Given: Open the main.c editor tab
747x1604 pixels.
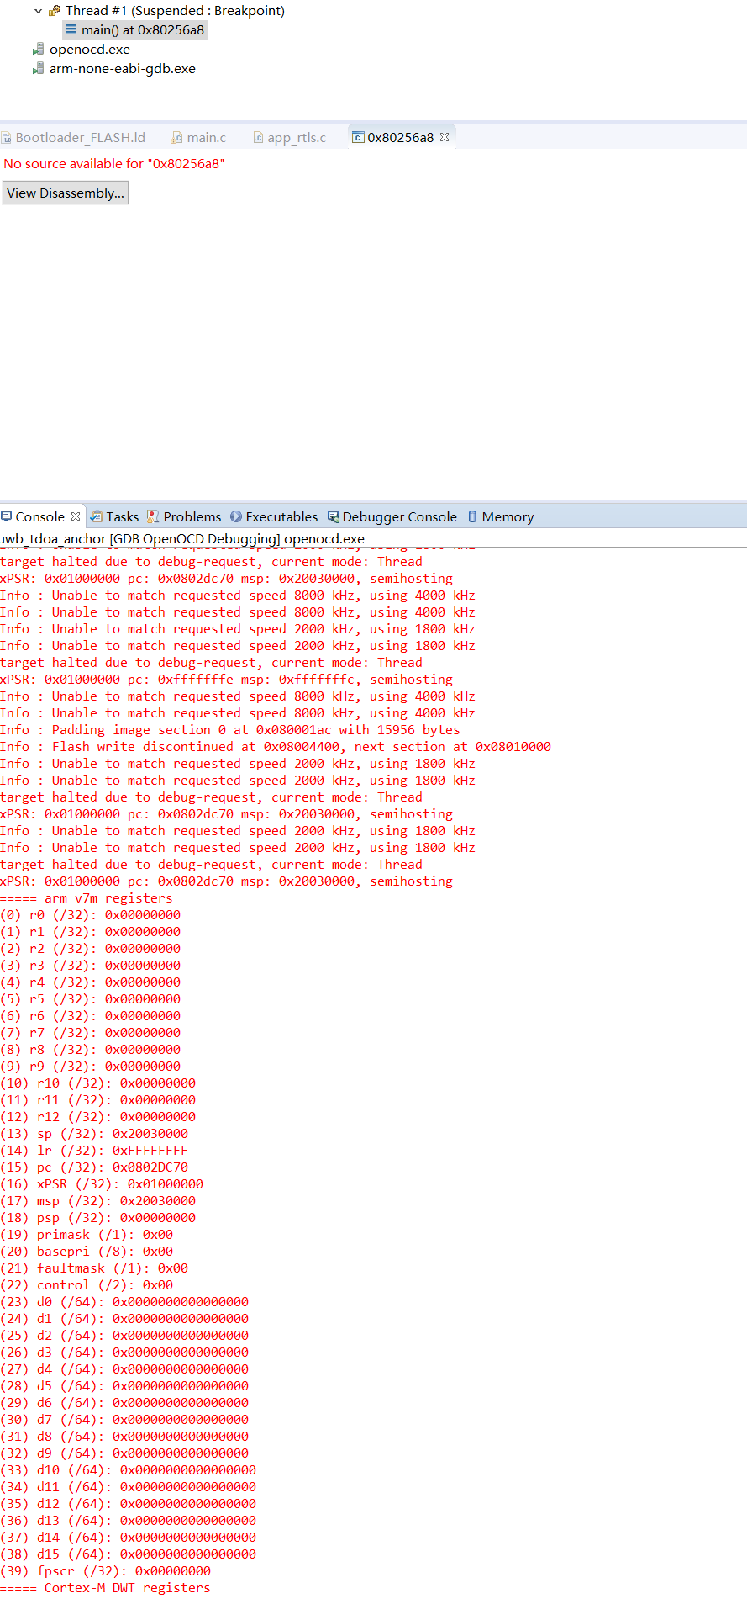Looking at the screenshot, I should coord(206,138).
